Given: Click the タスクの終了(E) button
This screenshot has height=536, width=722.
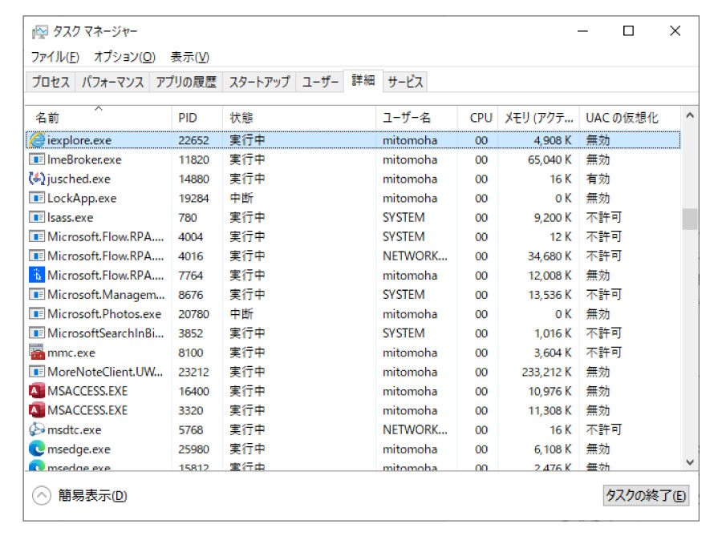Looking at the screenshot, I should pos(646,496).
